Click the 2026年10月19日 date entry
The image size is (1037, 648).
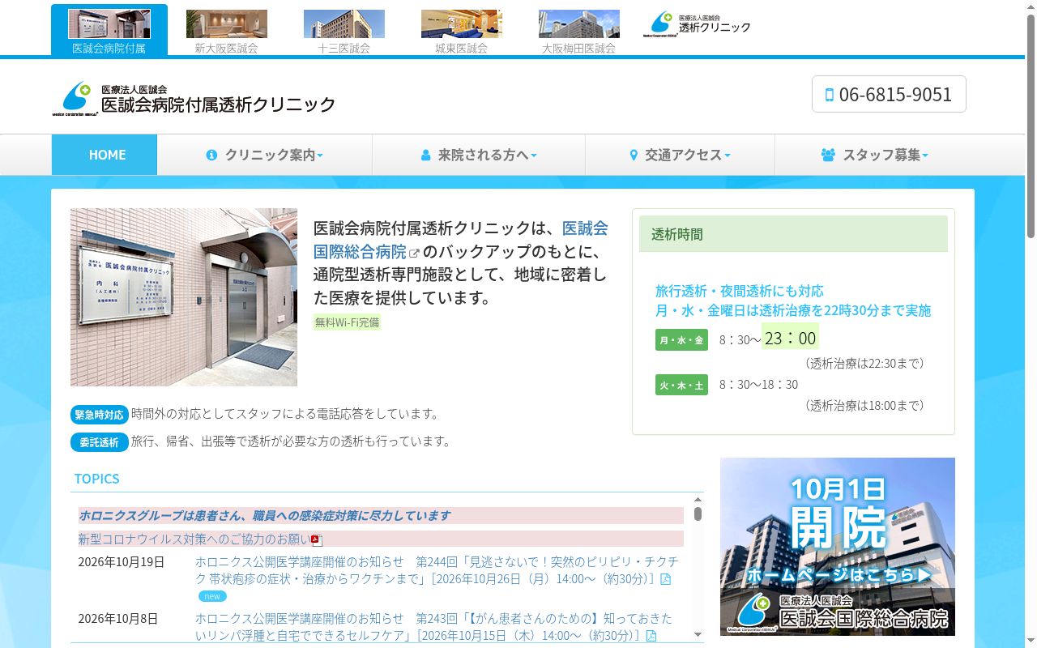[x=122, y=562]
